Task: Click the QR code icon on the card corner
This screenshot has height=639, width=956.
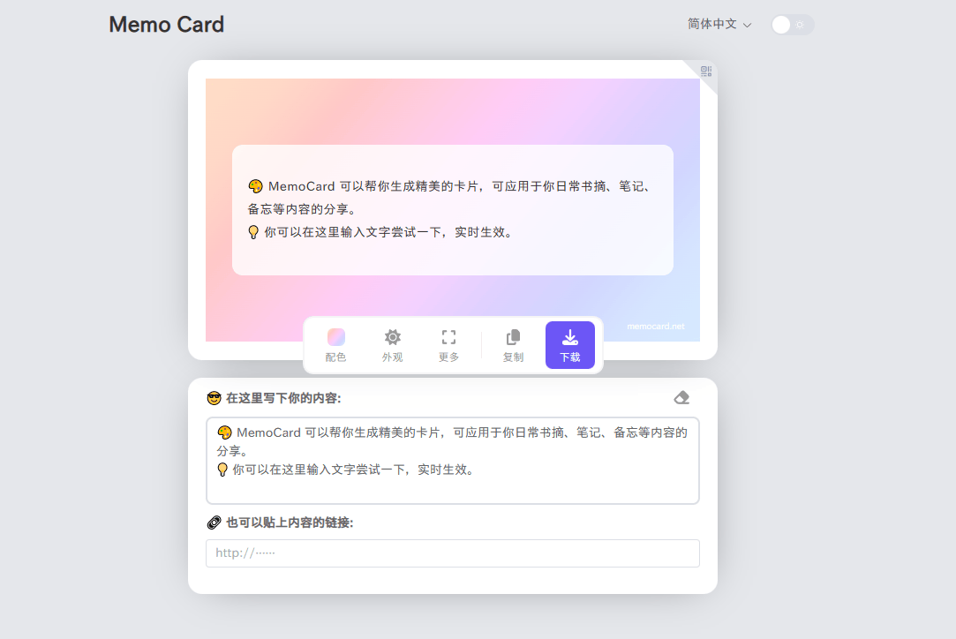Action: 704,71
